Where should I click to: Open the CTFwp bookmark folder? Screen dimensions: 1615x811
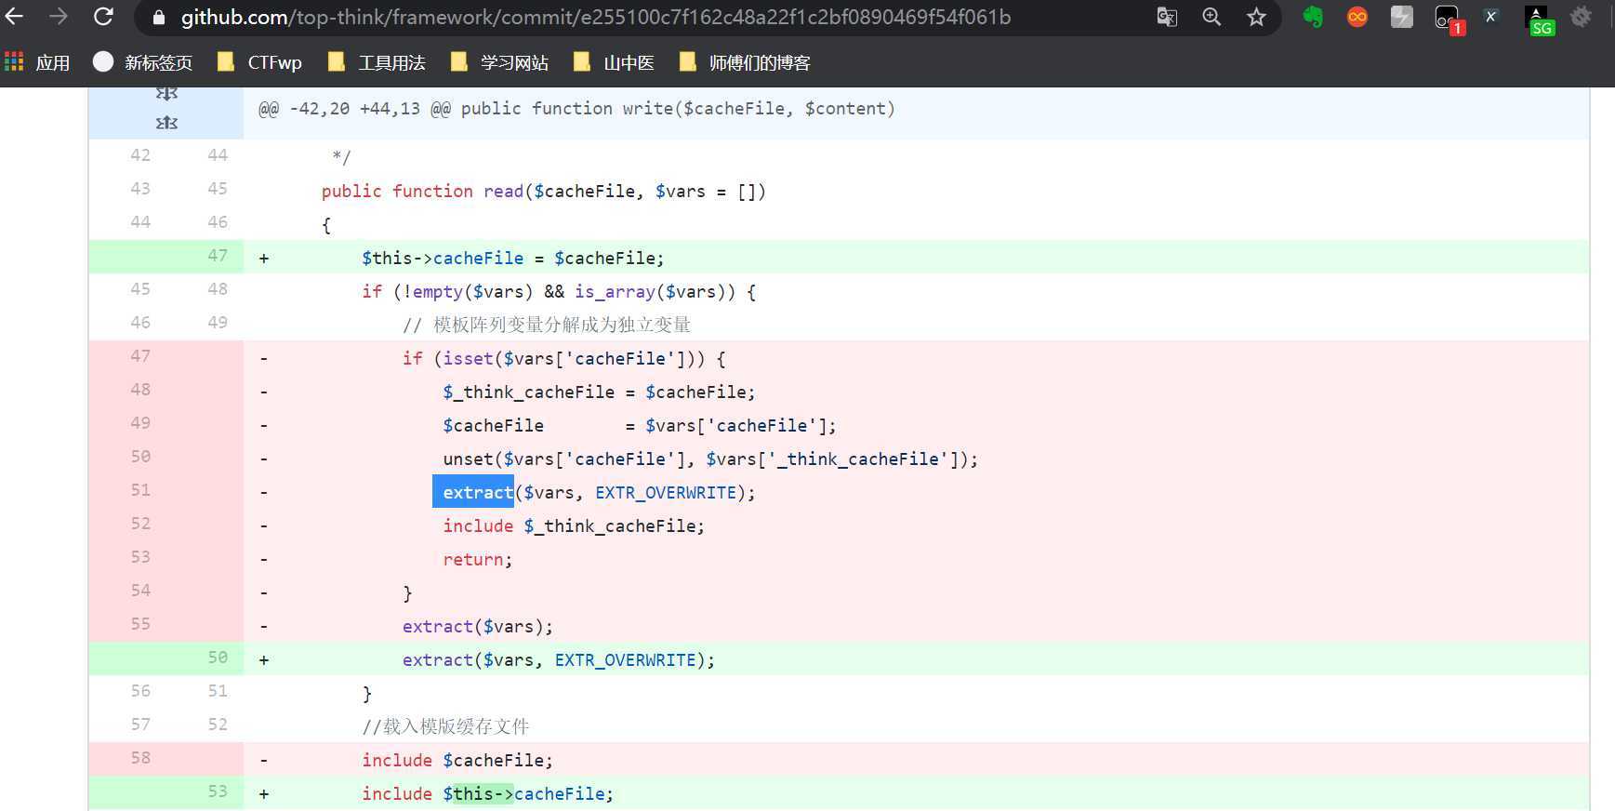259,62
